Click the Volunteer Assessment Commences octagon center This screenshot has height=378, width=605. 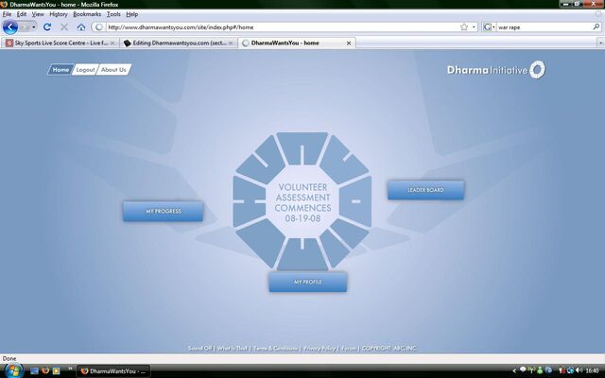(x=302, y=202)
